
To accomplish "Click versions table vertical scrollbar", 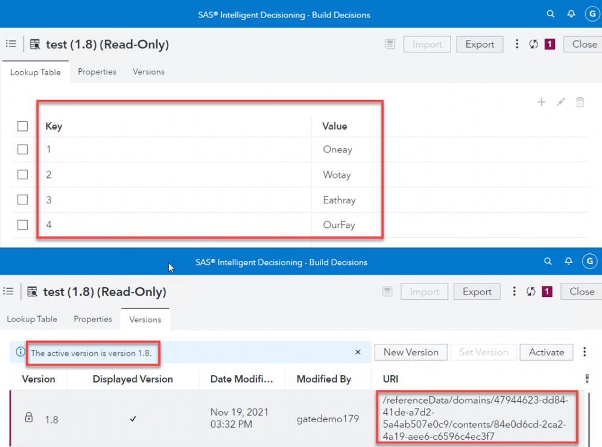I will tap(589, 419).
